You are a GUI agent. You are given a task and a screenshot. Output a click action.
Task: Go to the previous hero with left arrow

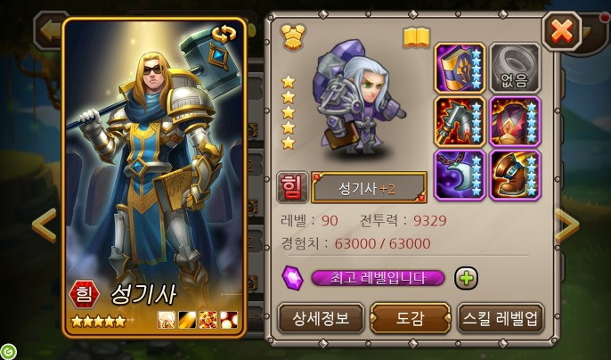(x=44, y=225)
